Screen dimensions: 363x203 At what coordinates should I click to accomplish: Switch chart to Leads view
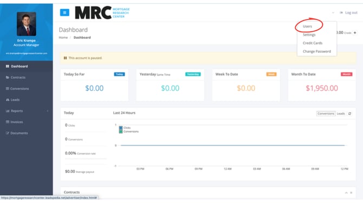pos(341,113)
